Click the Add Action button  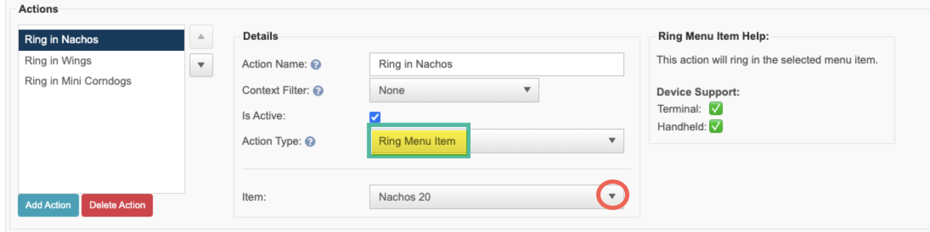pos(48,205)
